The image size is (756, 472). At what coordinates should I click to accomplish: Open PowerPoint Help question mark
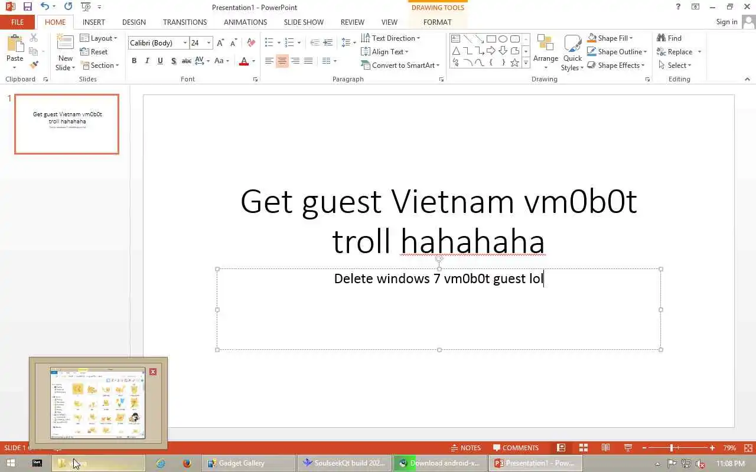tap(678, 7)
